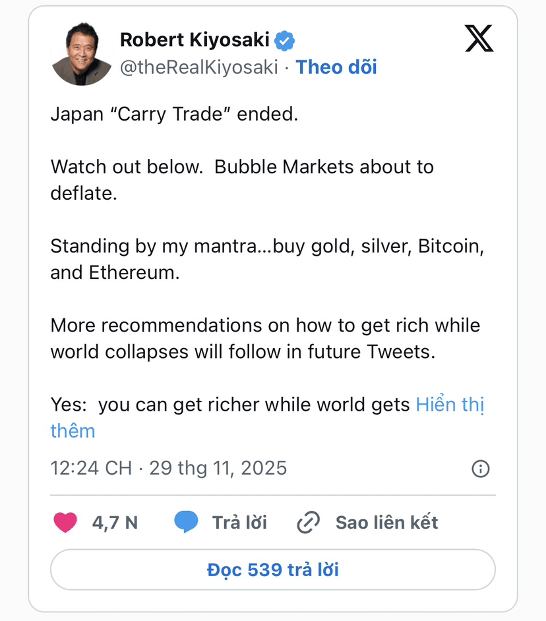Viewport: 546px width, 621px height.
Task: Click the 4,7 N likes count
Action: click(115, 523)
